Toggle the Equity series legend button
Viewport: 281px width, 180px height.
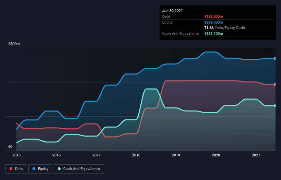40,169
